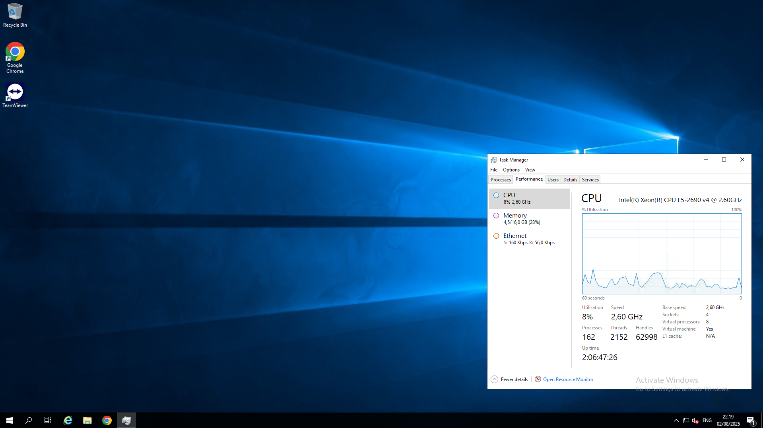Screen dimensions: 763x428
Task: Select the CPU resource in the sidebar
Action: pos(529,198)
